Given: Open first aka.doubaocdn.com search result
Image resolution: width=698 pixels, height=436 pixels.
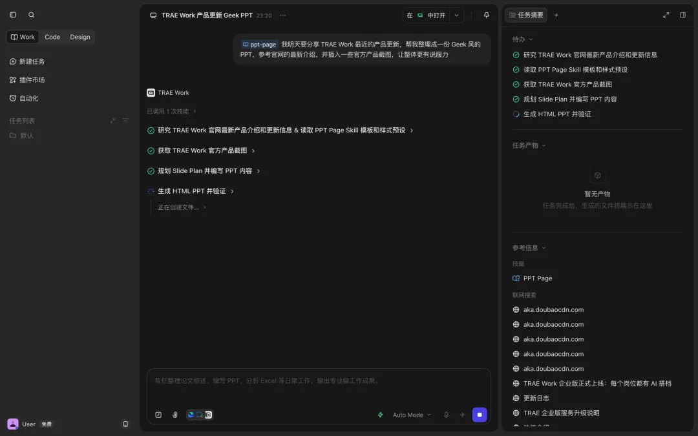Looking at the screenshot, I should click(x=548, y=309).
